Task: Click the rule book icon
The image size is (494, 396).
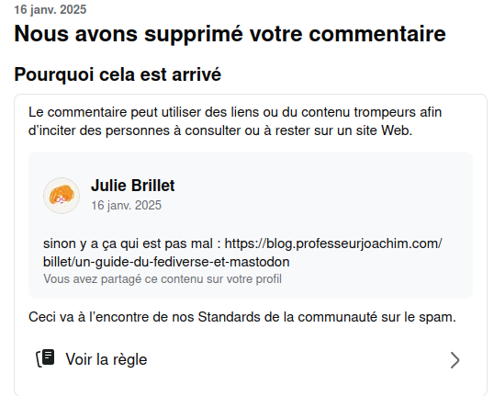Action: (x=46, y=358)
